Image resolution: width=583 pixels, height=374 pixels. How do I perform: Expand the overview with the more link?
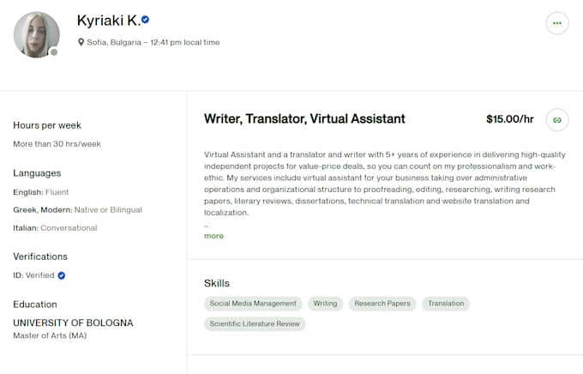(213, 236)
